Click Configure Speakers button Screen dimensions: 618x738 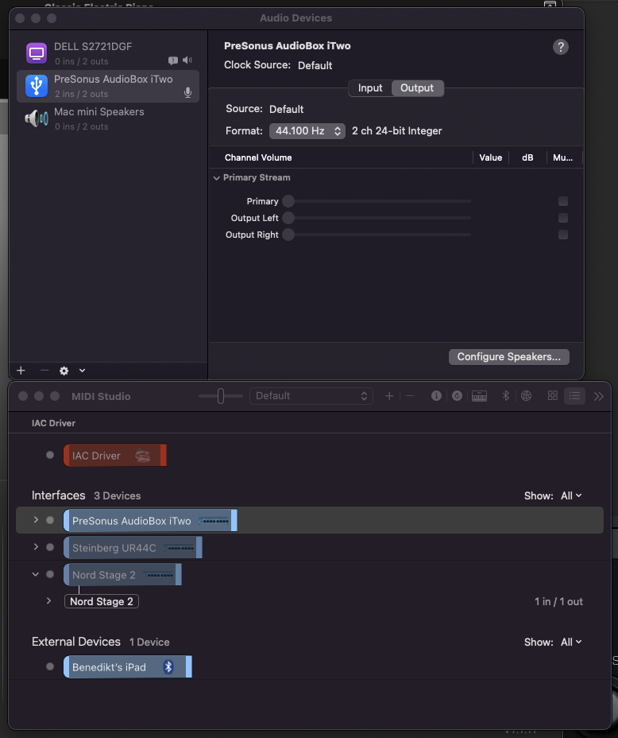[509, 357]
